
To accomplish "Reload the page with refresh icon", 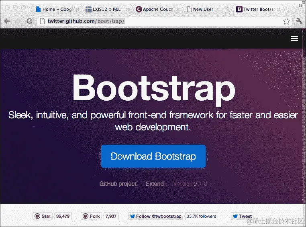I will coord(29,21).
